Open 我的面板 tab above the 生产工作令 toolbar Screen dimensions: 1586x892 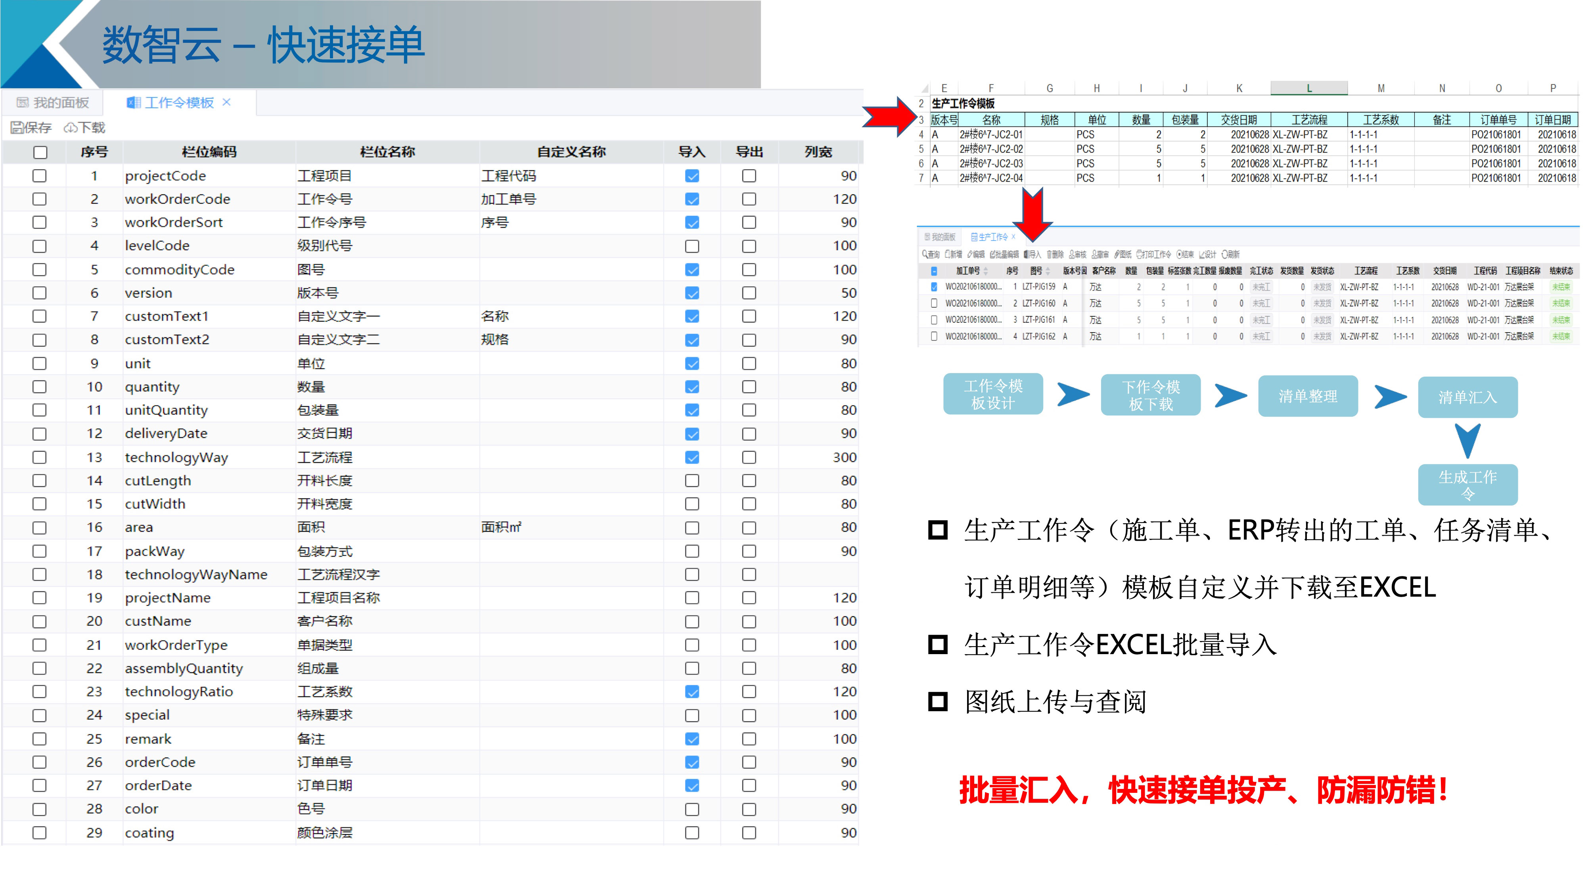click(940, 237)
